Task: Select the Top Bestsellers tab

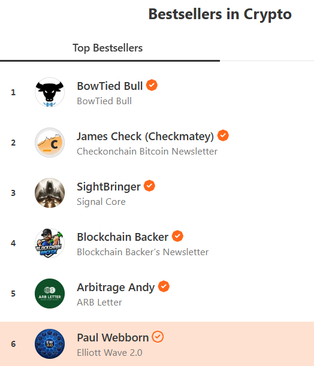Action: click(108, 48)
